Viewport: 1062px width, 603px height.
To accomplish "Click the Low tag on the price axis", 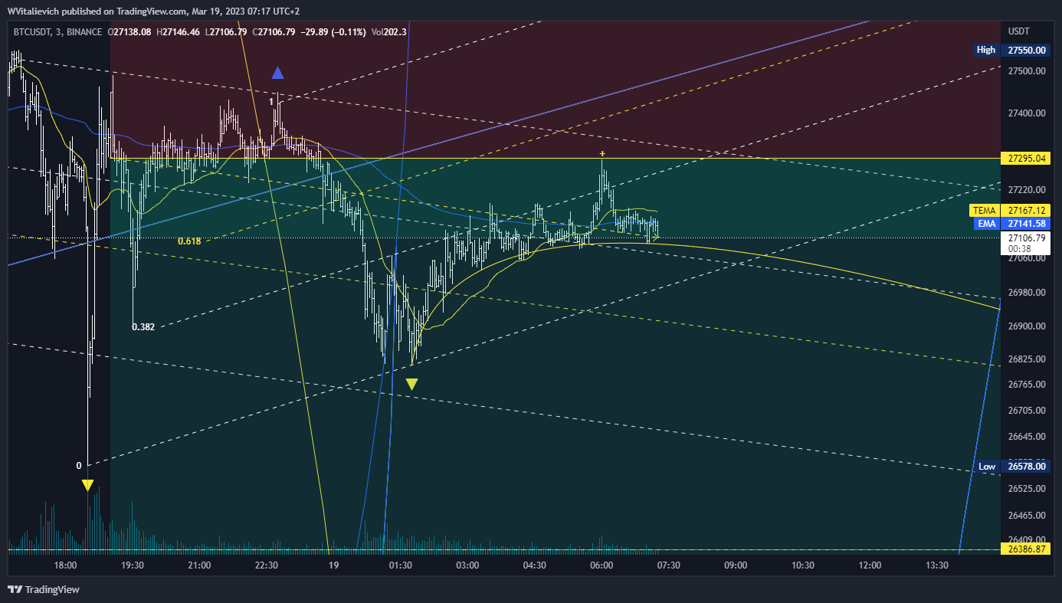I will pyautogui.click(x=987, y=467).
